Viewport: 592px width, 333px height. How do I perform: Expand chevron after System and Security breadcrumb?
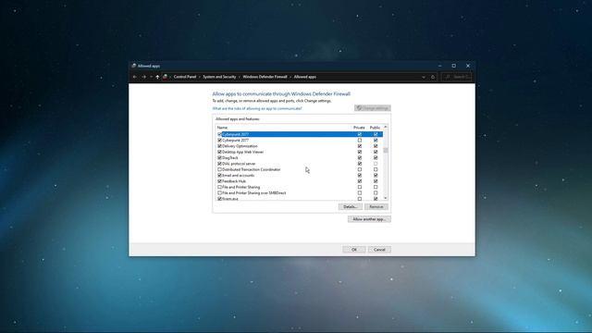240,77
